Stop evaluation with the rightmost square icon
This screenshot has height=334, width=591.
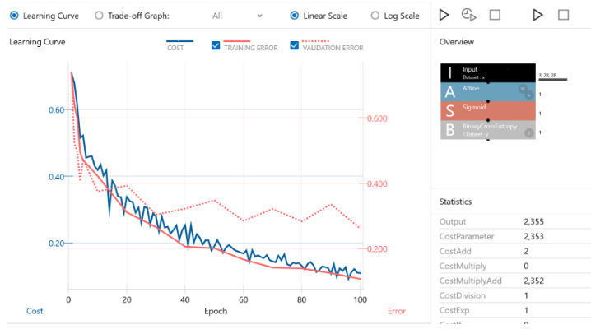(x=564, y=15)
